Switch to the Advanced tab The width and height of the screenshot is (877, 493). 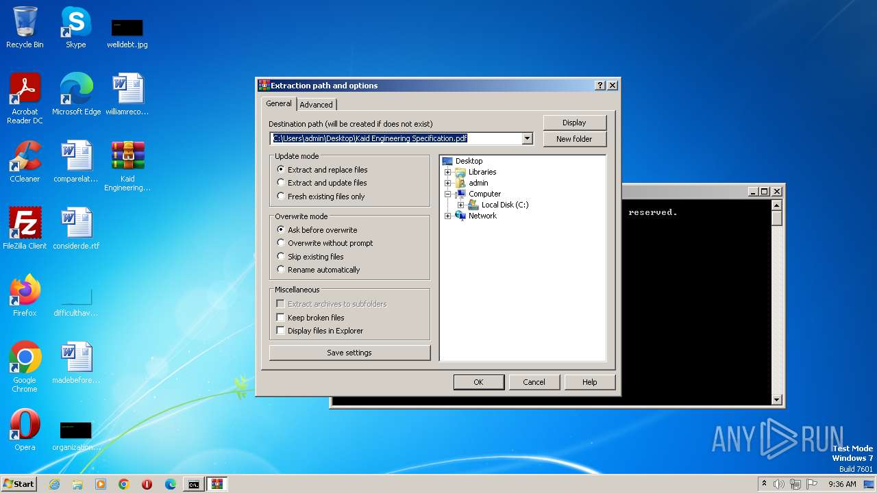316,105
